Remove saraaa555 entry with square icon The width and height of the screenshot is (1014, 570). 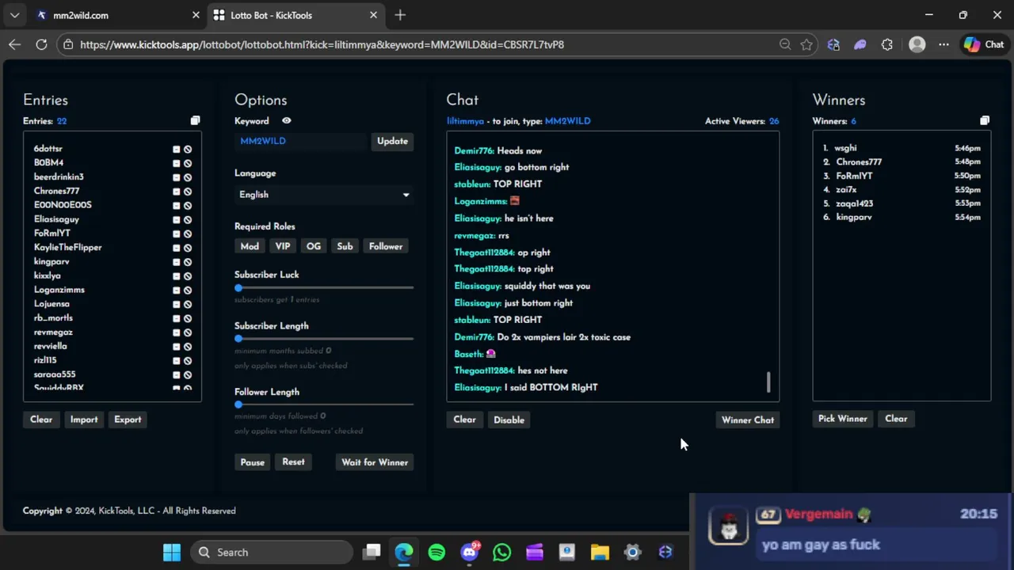click(x=176, y=374)
